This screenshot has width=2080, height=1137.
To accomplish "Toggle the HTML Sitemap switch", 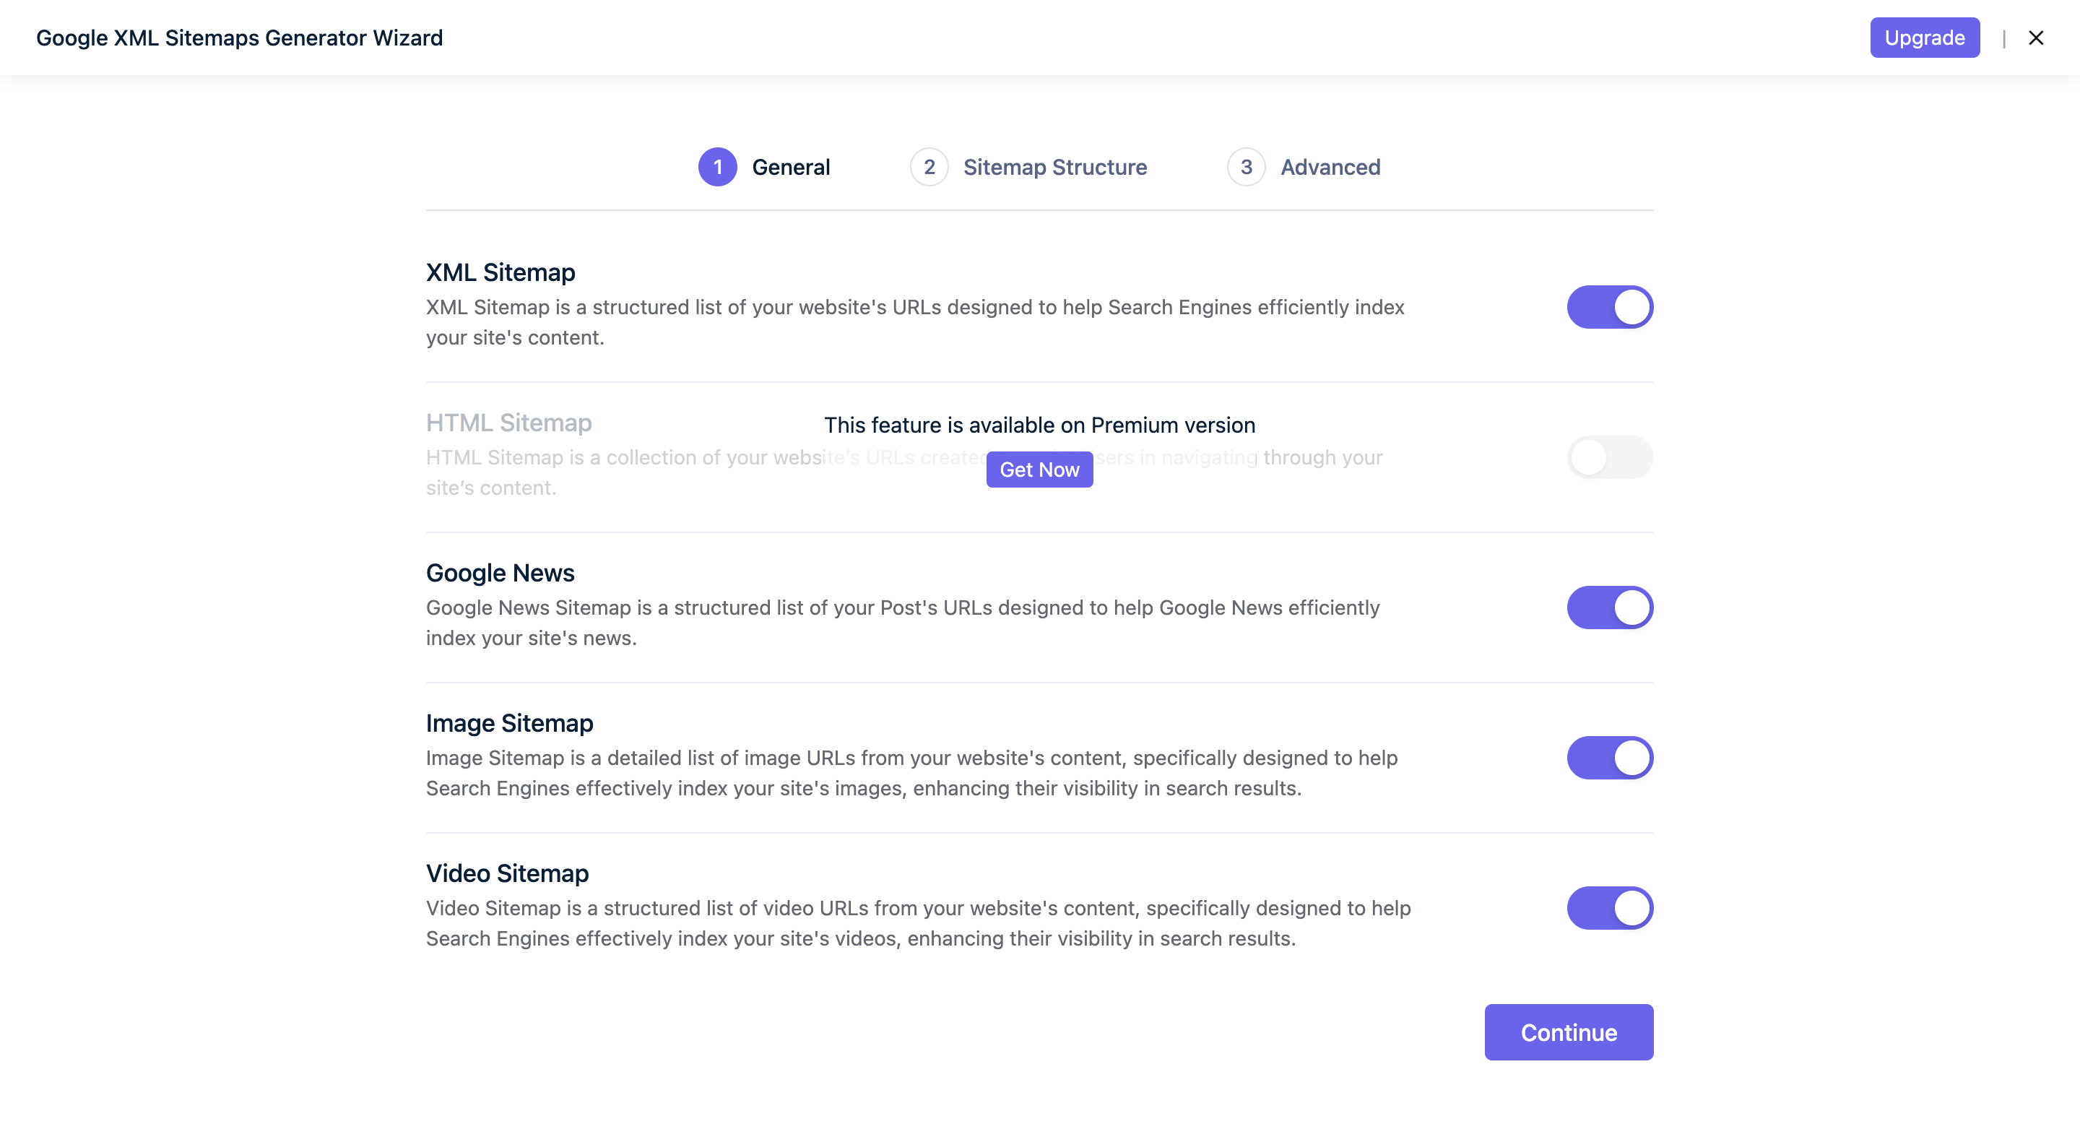I will (1610, 457).
